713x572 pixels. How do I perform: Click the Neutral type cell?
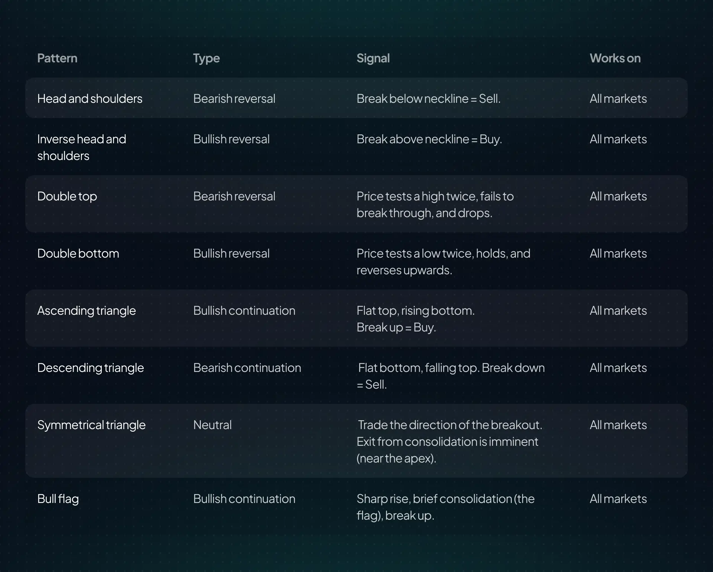click(212, 425)
